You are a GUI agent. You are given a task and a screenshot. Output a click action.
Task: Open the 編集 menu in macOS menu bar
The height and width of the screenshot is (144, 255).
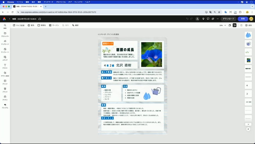pos(27,2)
